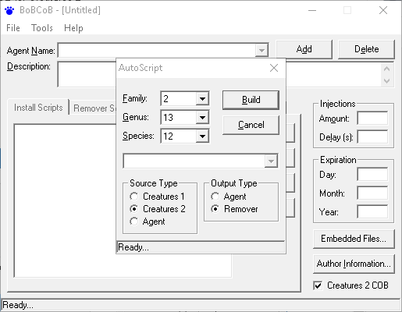Click the BoBCoB paw icon in title bar
Screen dimensions: 402x312
pos(9,10)
